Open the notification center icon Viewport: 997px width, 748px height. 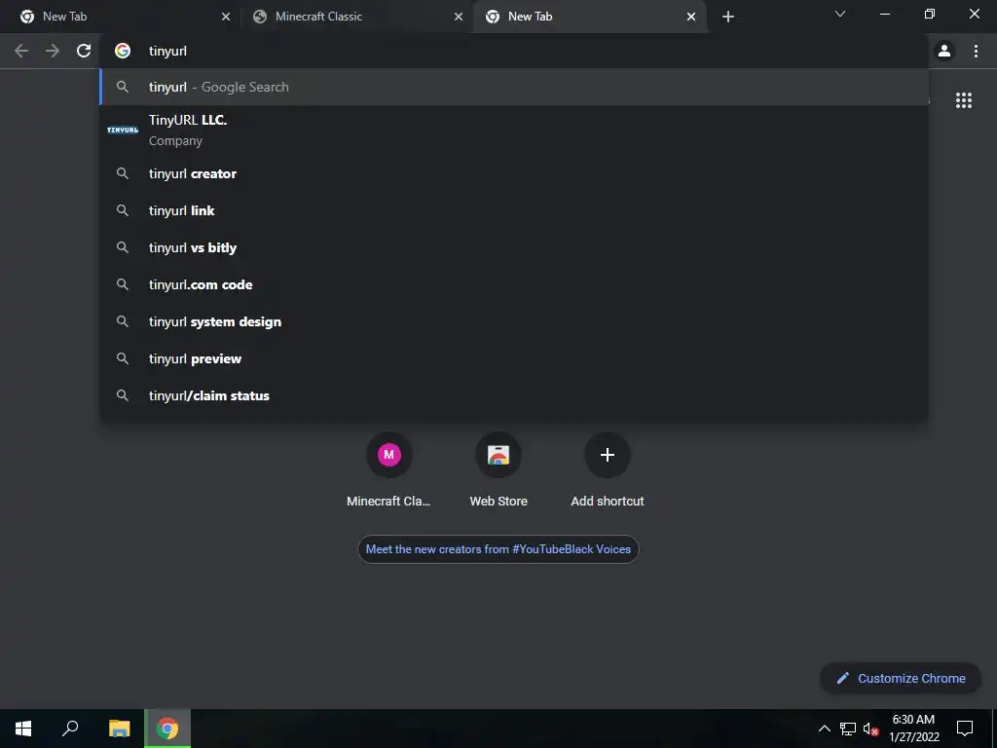tap(965, 729)
